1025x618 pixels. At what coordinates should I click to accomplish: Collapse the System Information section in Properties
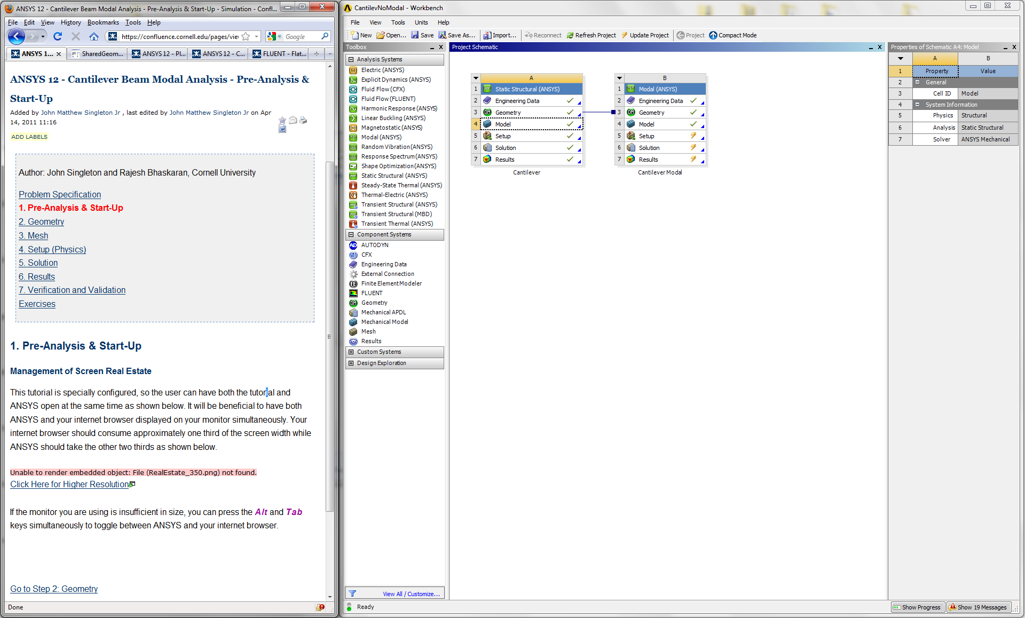(918, 105)
